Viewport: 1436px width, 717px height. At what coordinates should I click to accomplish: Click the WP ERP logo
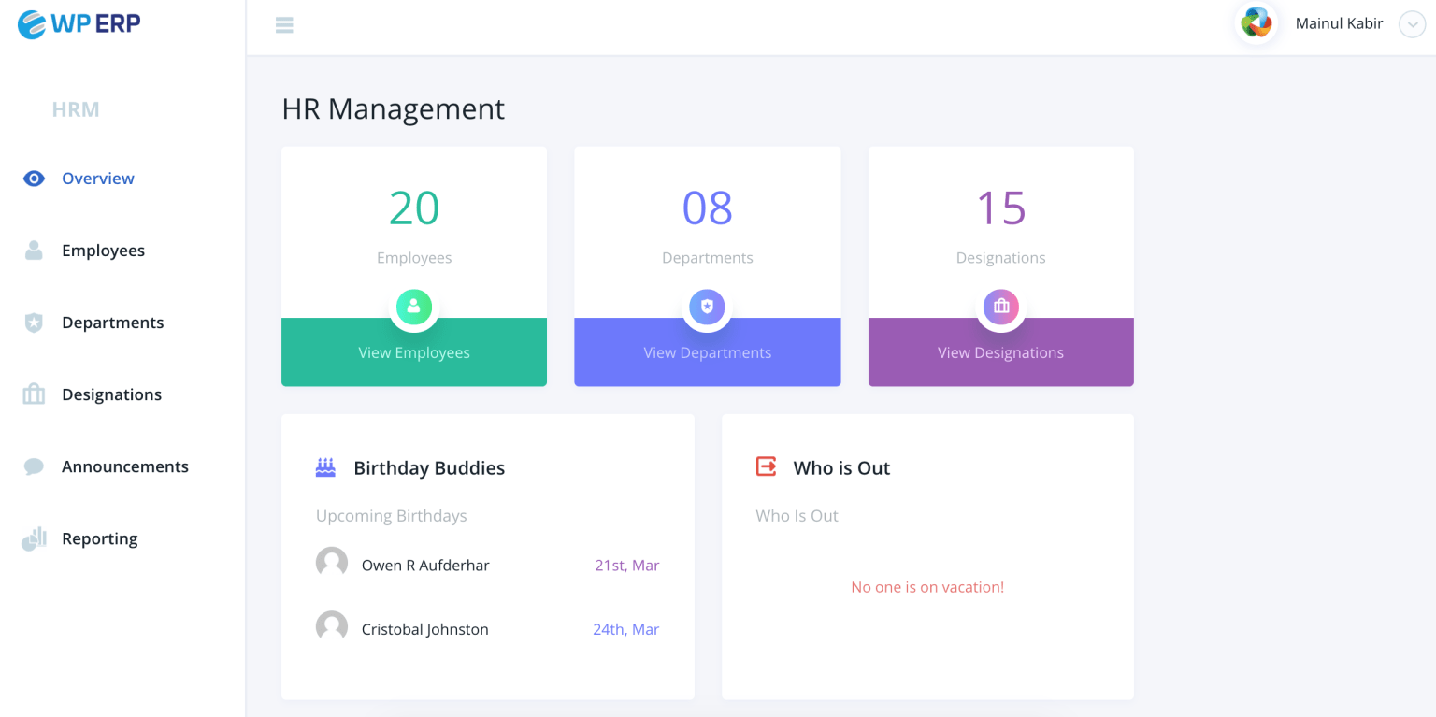click(x=79, y=23)
